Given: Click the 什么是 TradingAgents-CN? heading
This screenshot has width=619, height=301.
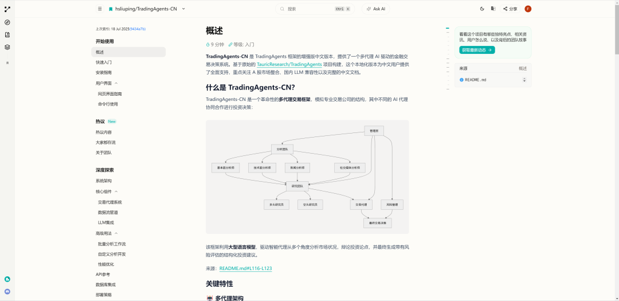Looking at the screenshot, I should click(250, 88).
